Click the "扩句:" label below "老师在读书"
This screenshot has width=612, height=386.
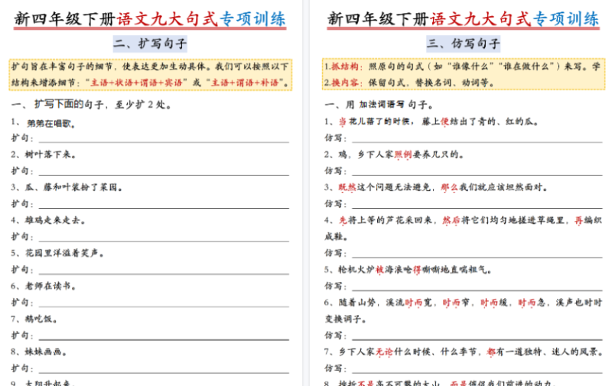click(x=22, y=303)
